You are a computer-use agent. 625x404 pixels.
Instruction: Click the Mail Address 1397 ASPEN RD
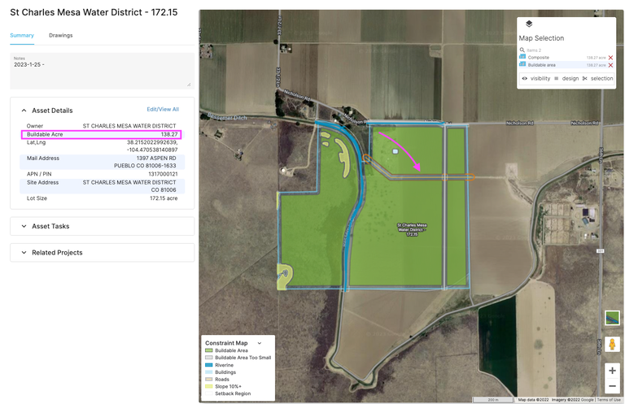[x=156, y=158]
